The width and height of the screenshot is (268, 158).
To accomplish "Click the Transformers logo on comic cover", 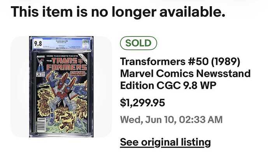I will click(67, 64).
